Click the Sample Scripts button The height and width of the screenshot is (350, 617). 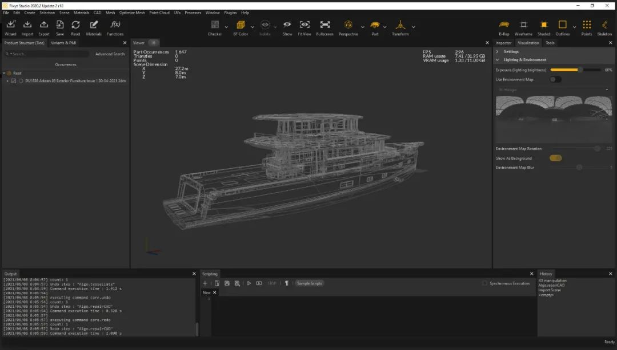(x=309, y=283)
